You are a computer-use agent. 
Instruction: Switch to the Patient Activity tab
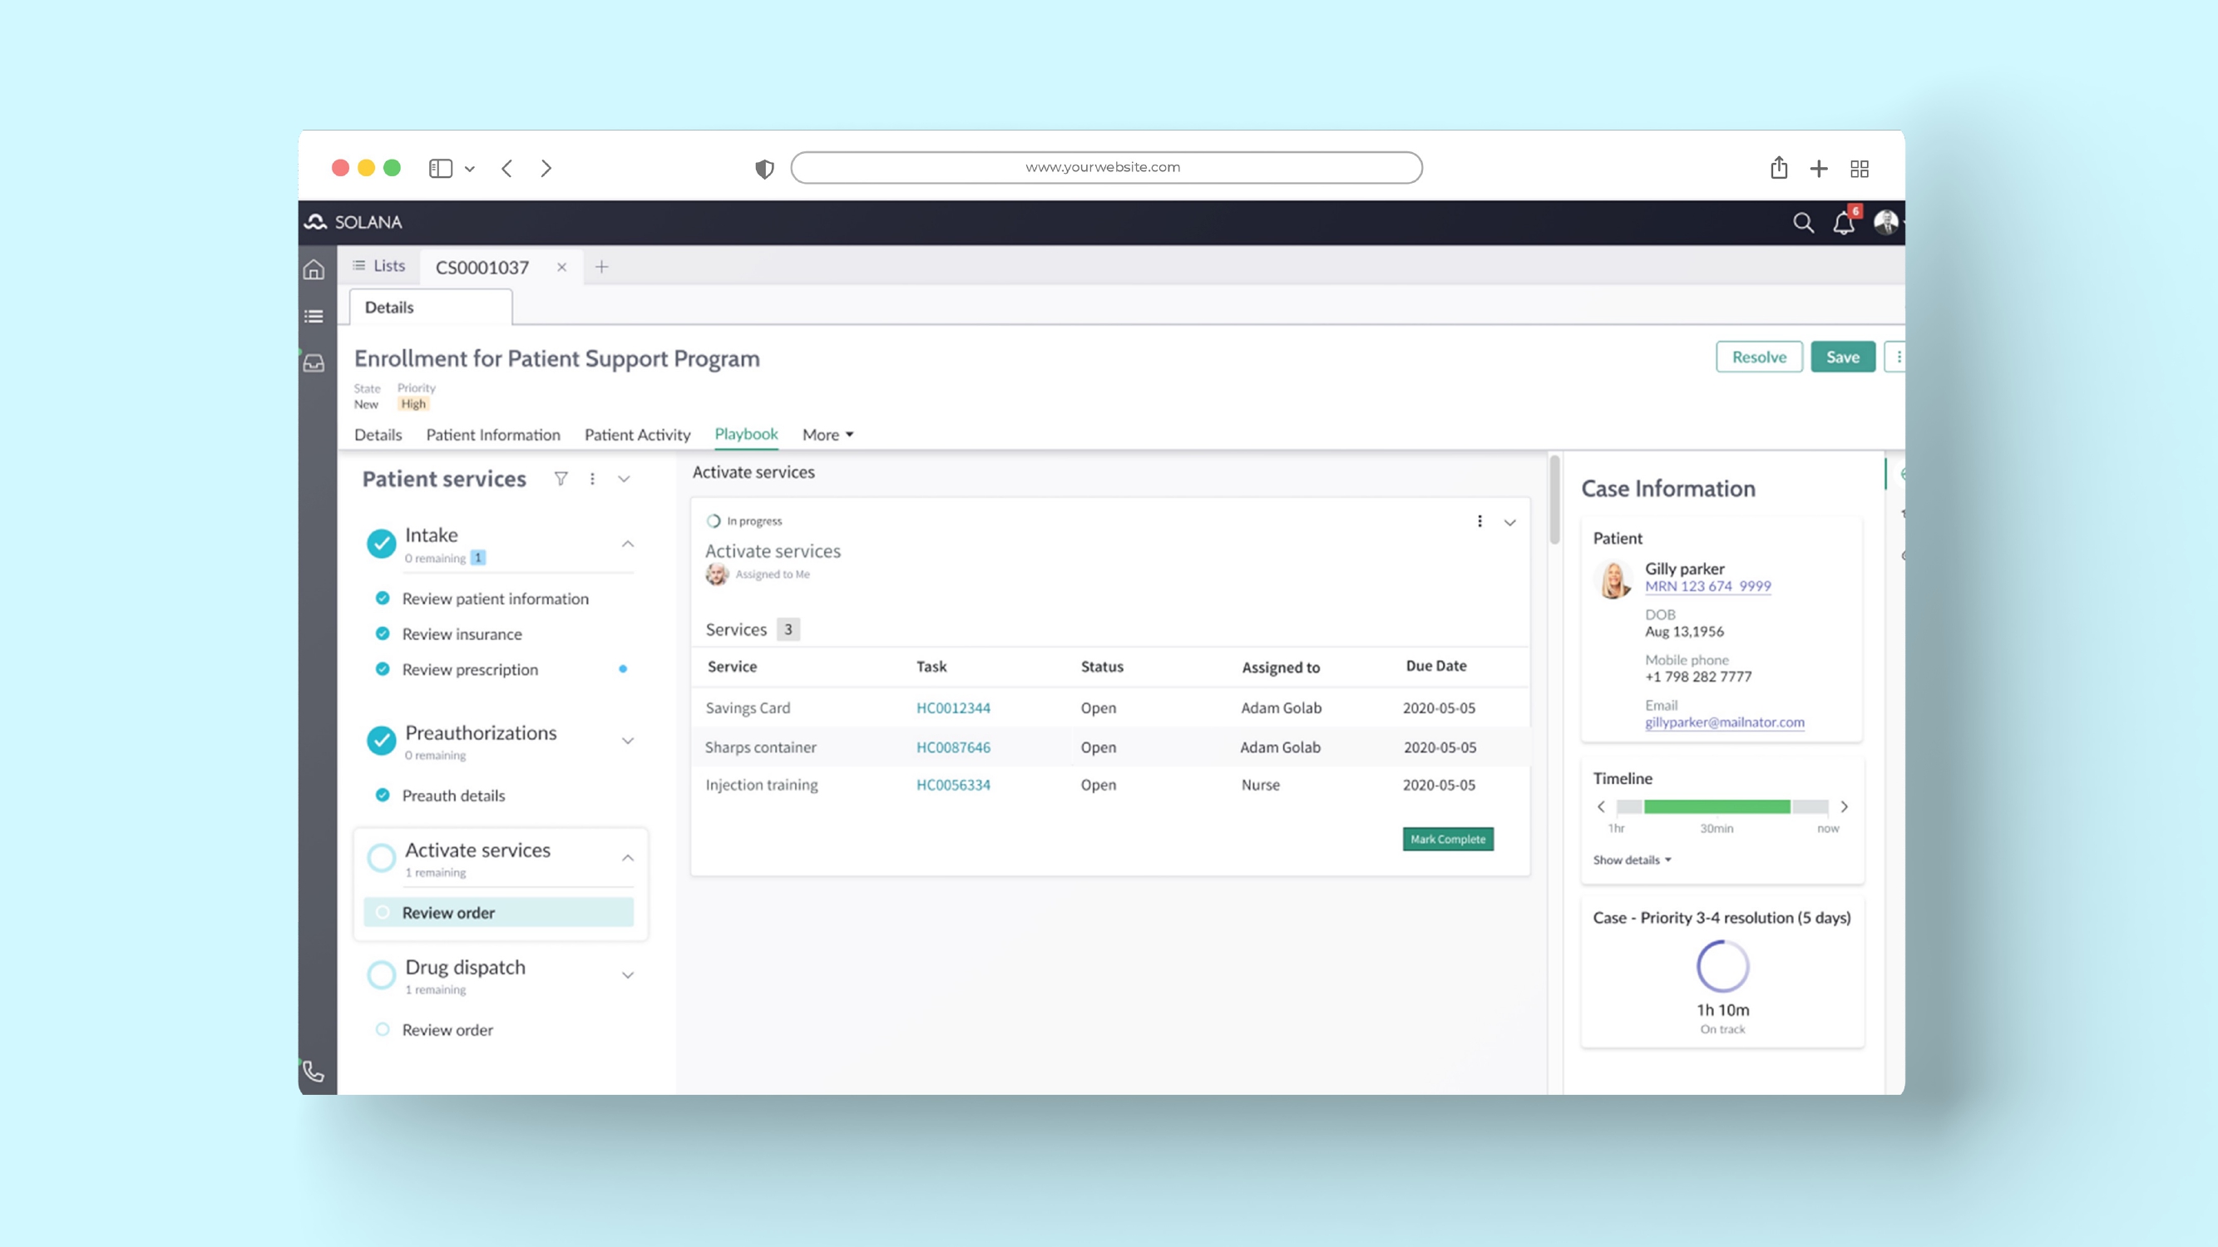637,435
